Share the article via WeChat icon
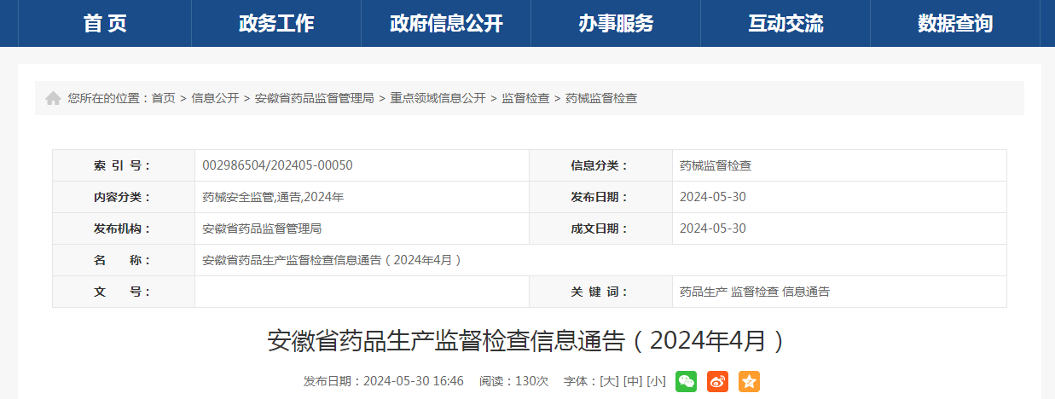Viewport: 1055px width, 399px height. coord(686,381)
